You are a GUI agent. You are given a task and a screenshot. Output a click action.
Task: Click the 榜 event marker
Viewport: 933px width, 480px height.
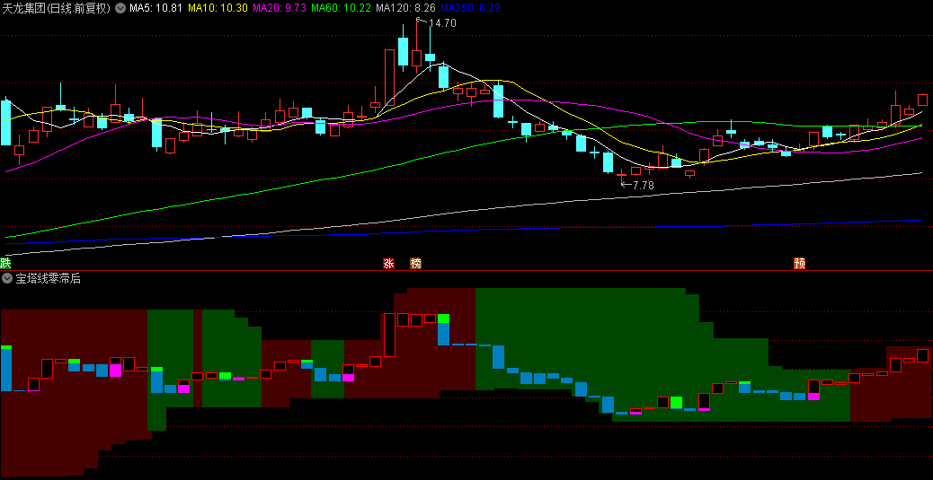pos(415,263)
